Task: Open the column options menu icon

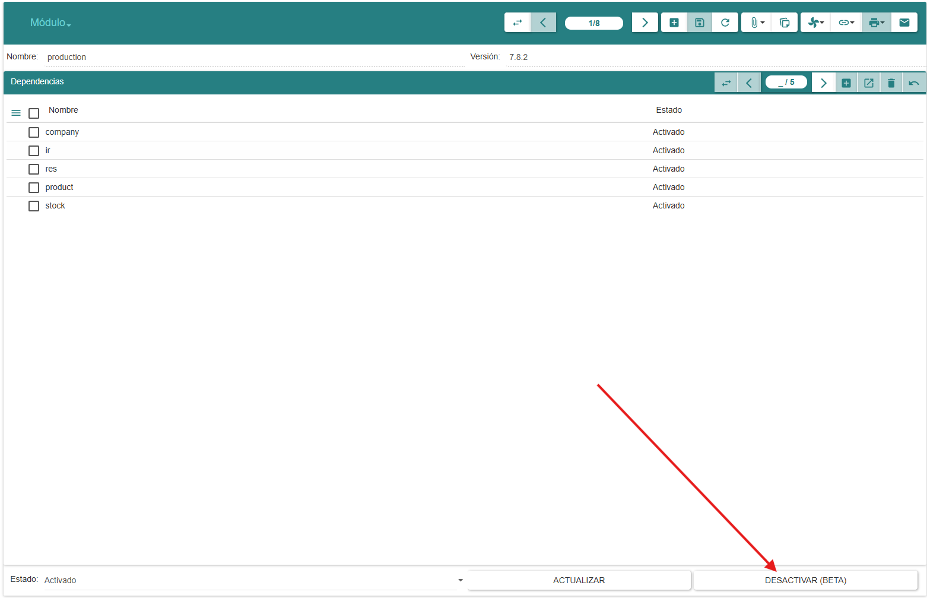Action: point(16,113)
